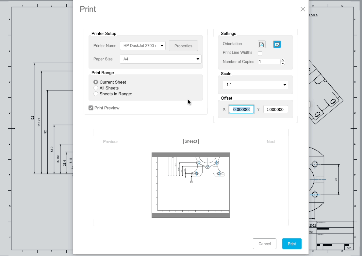Click the Print button
The width and height of the screenshot is (362, 256).
pos(292,244)
